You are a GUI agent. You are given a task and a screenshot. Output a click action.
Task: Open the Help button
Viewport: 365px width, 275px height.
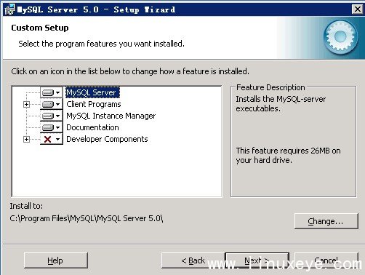[x=56, y=260]
